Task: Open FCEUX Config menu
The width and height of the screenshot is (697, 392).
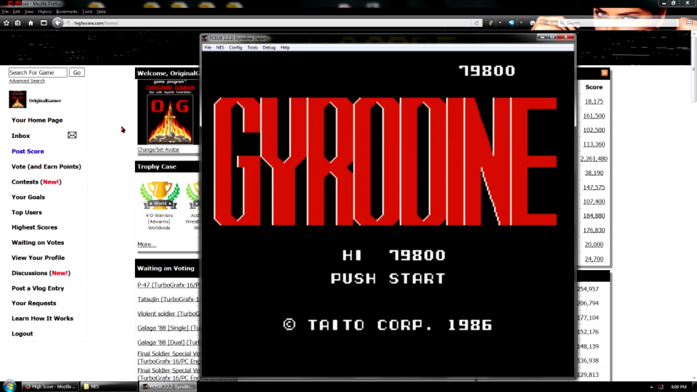Action: [x=235, y=47]
